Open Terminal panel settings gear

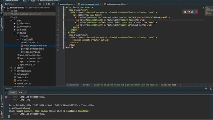click(206, 89)
